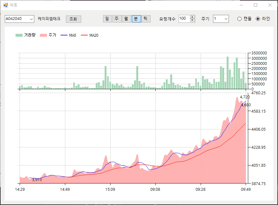
Task: Maximize the 차트 window
Action: point(255,5)
